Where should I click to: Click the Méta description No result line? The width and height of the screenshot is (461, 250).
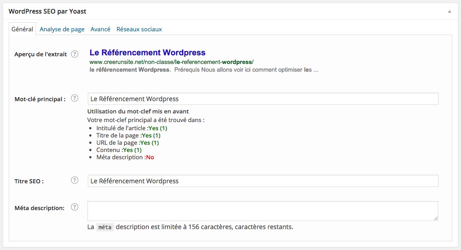[x=125, y=157]
